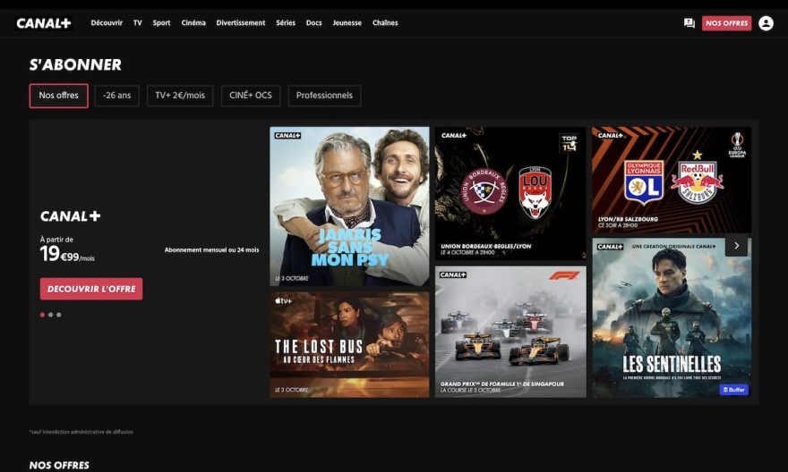Open the user profile account icon

[x=766, y=23]
